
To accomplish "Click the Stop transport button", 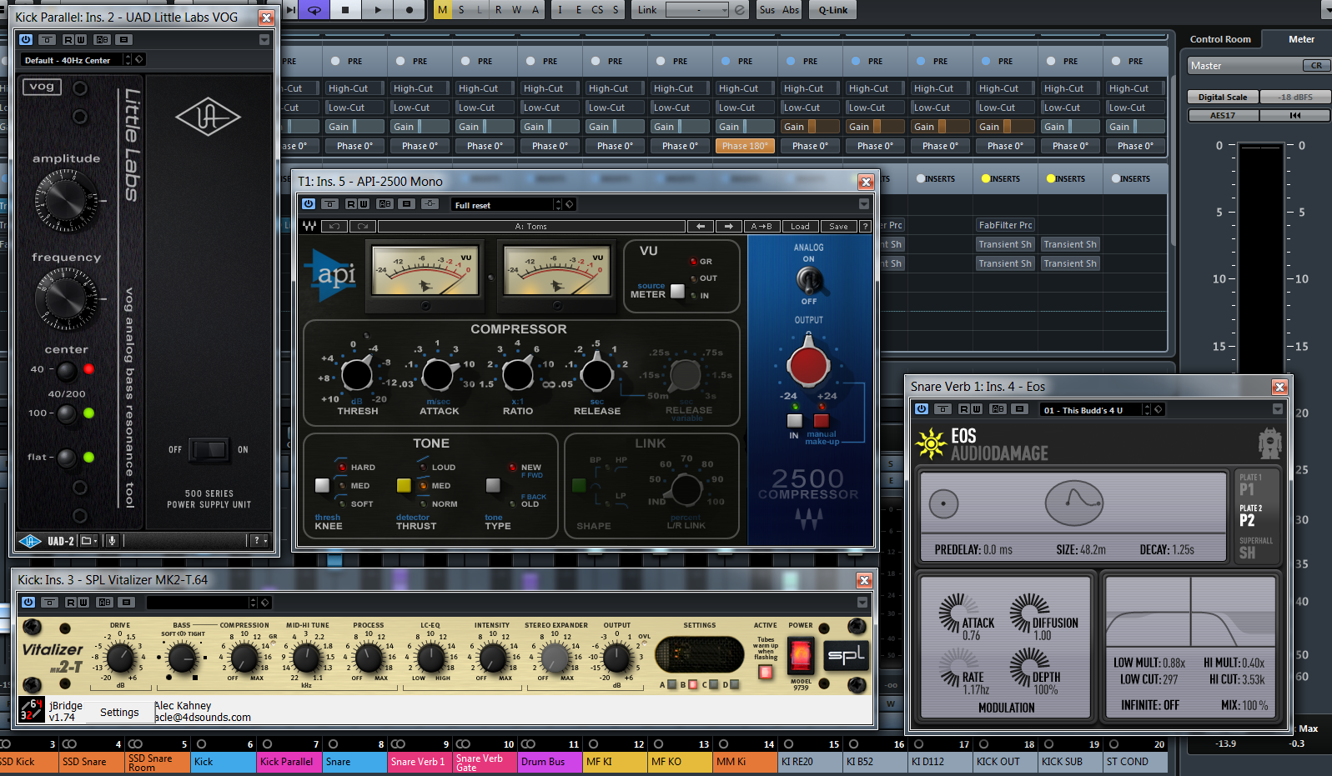I will 345,10.
